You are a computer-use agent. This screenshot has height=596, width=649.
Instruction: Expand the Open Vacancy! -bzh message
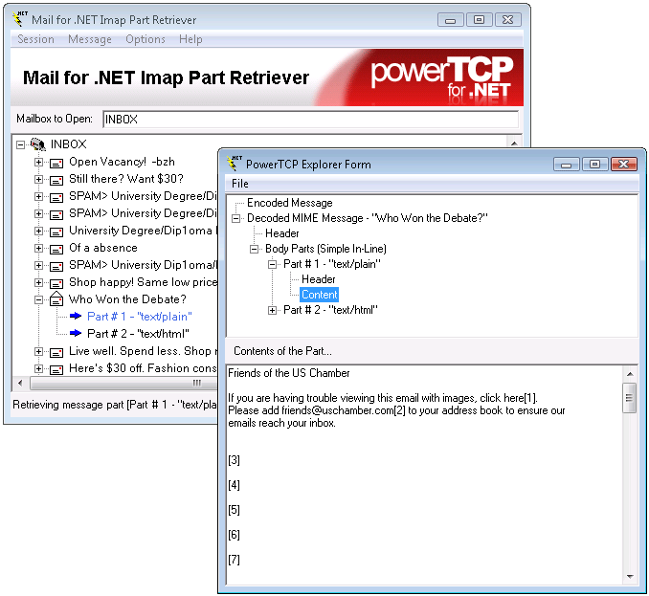(38, 162)
